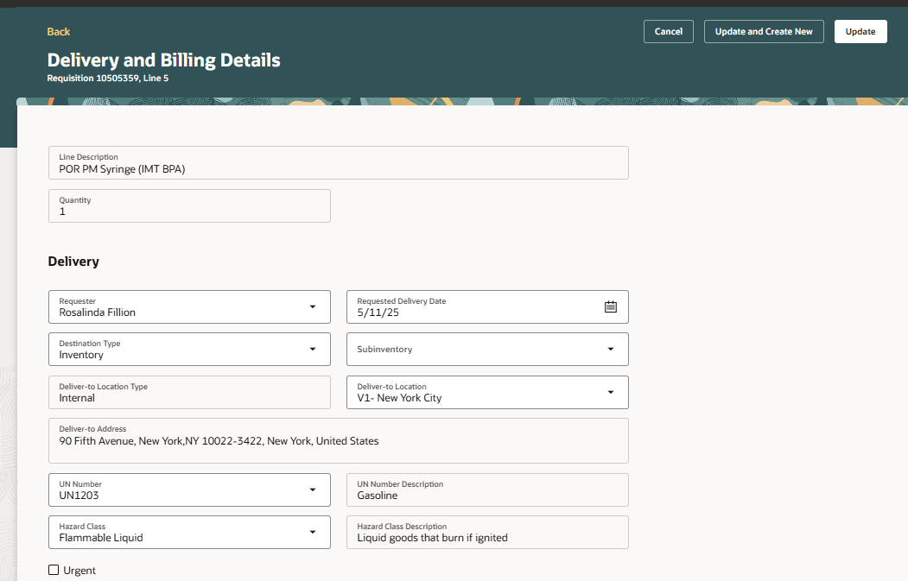Click the Hazard Class Description field

pyautogui.click(x=487, y=532)
